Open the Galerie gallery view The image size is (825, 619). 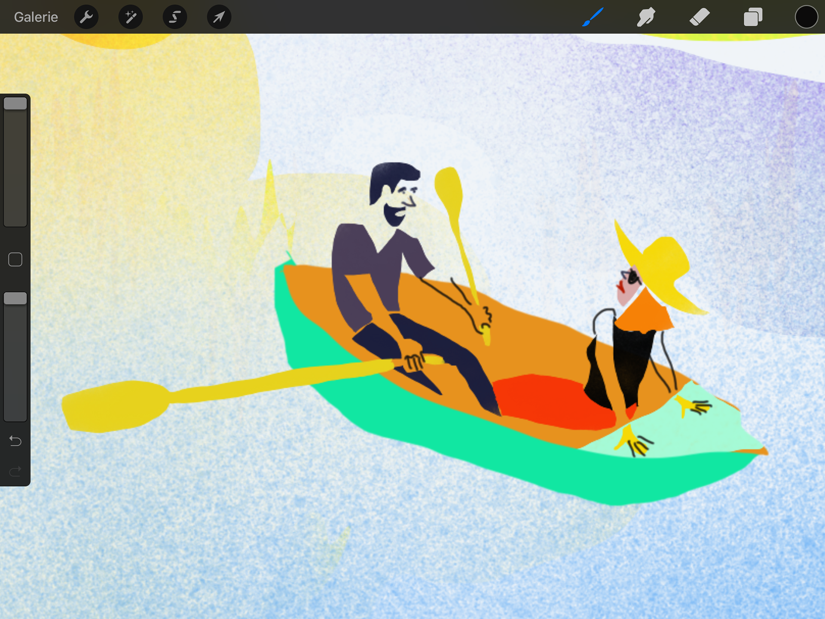coord(36,17)
